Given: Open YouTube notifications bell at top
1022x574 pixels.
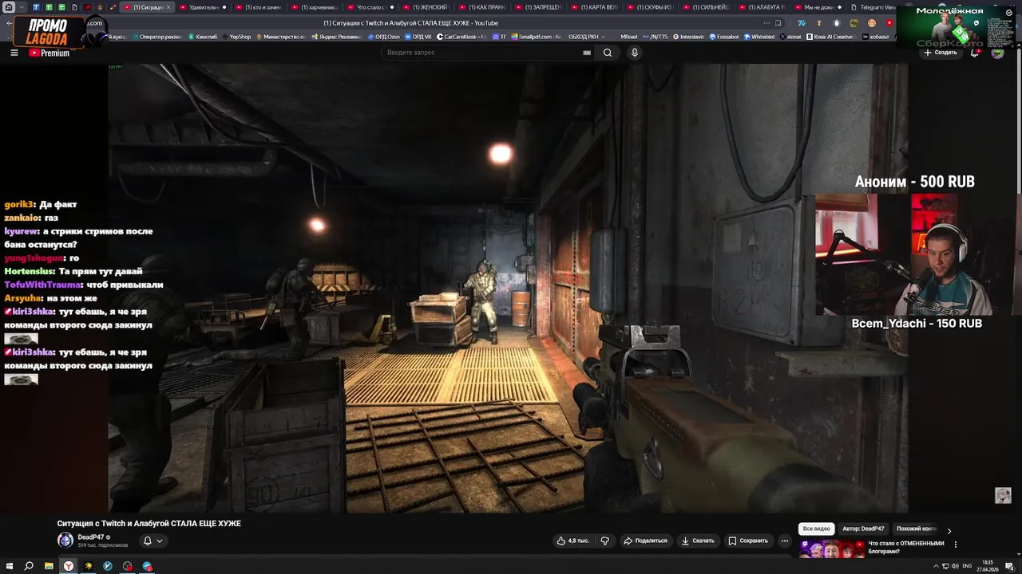Looking at the screenshot, I should 976,53.
